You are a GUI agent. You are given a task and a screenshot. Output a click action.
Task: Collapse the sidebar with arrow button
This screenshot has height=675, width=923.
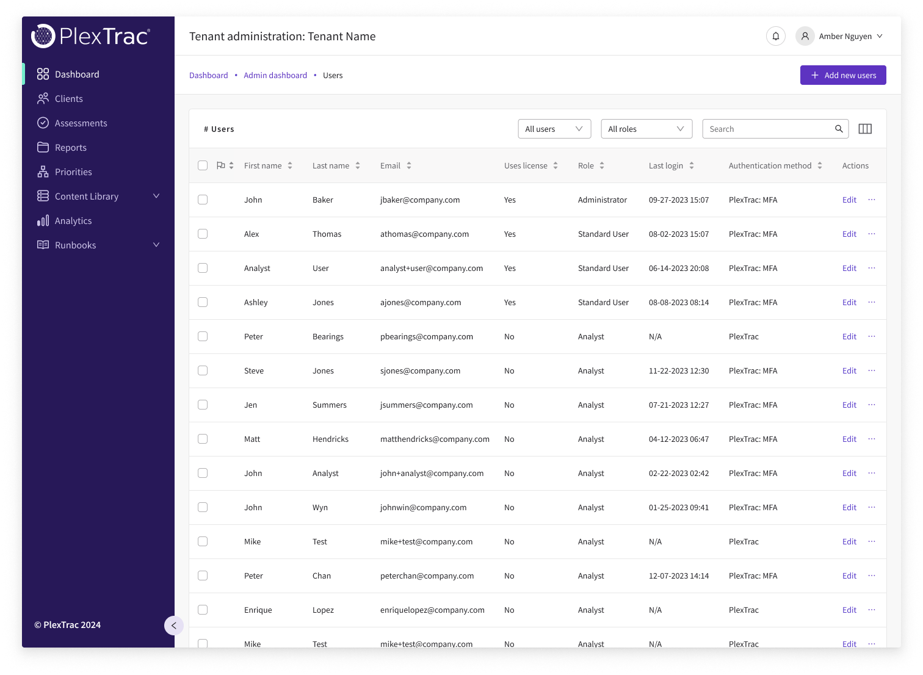tap(174, 626)
